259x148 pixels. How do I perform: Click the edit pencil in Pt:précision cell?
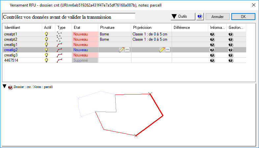tap(162, 50)
